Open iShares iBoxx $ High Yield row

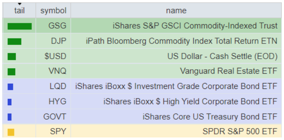point(142,102)
